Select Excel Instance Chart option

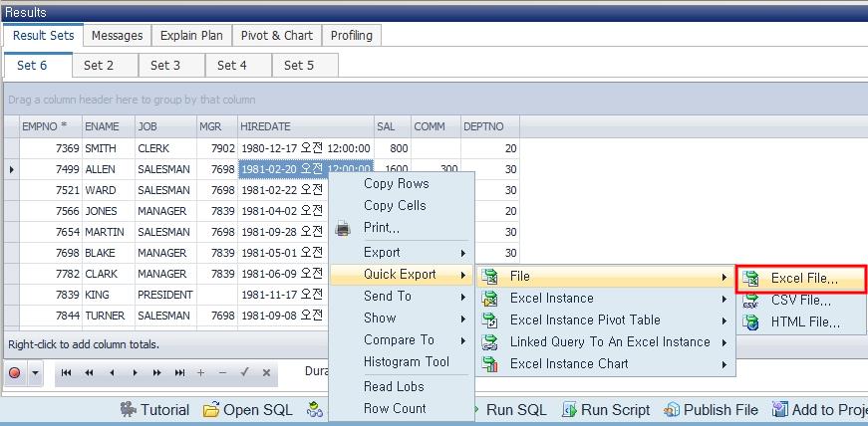pos(568,364)
